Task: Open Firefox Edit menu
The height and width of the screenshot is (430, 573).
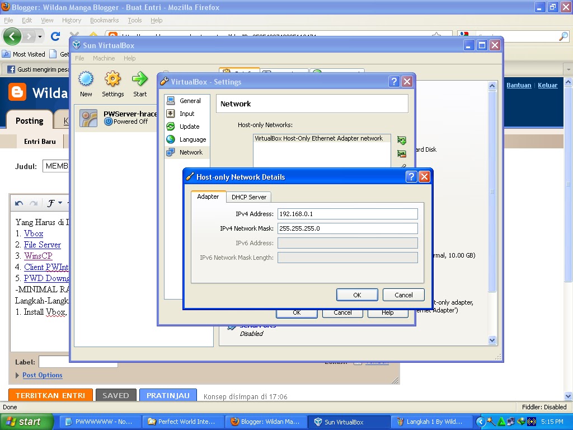Action: point(27,20)
